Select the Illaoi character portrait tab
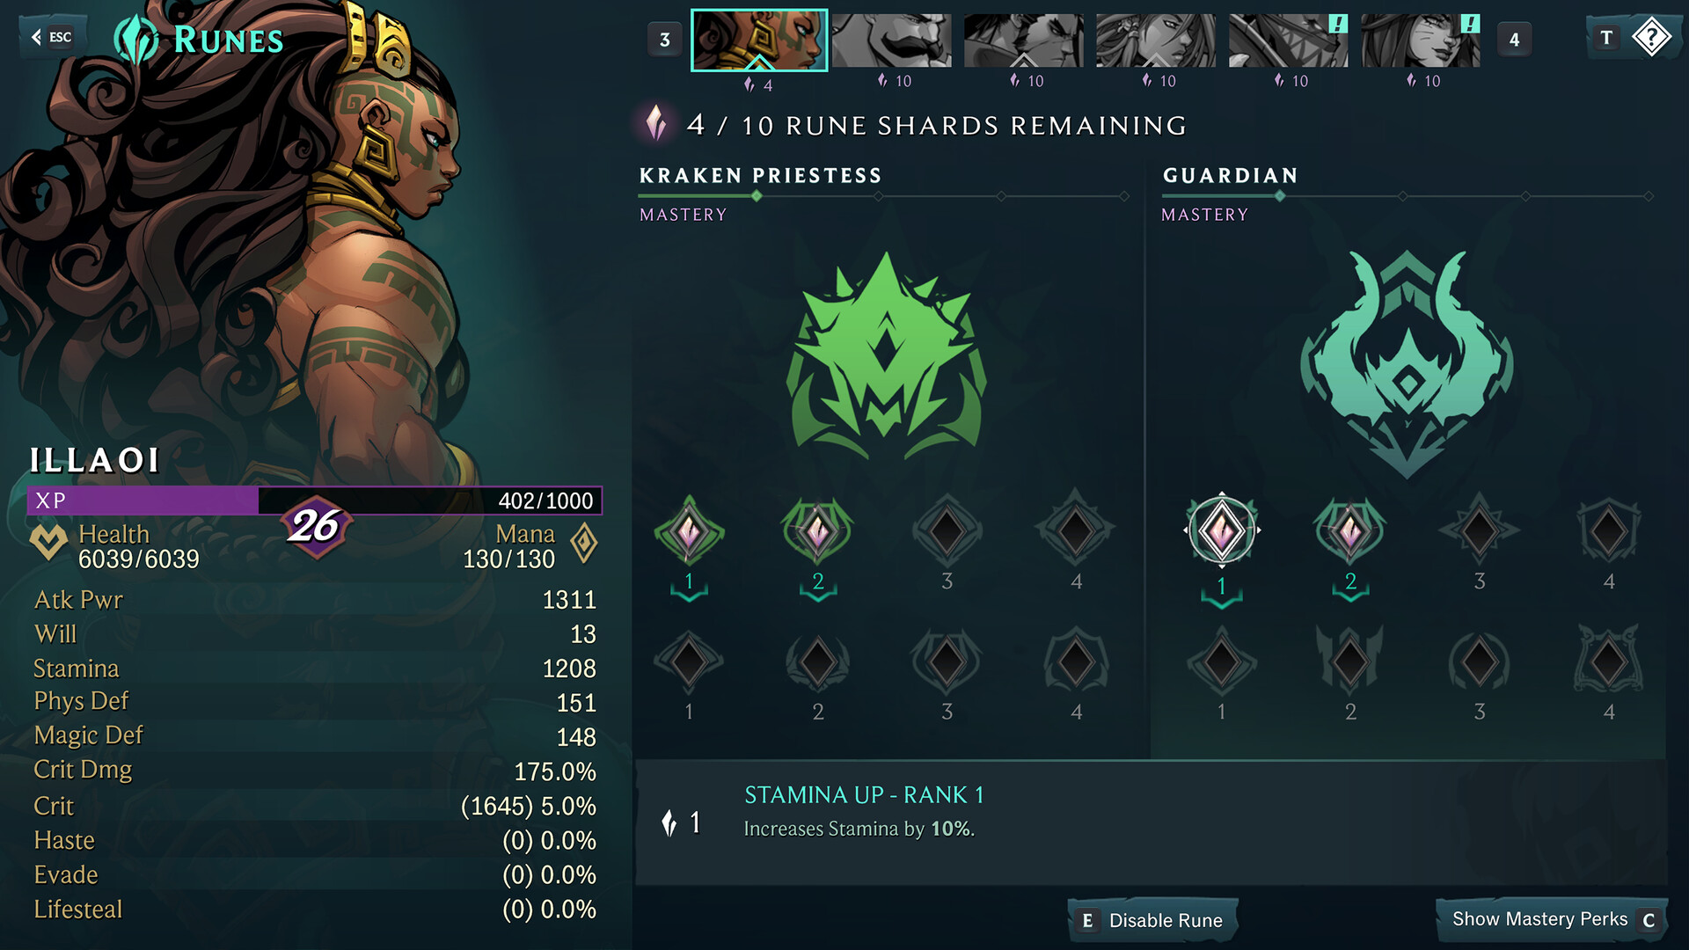 [759, 40]
